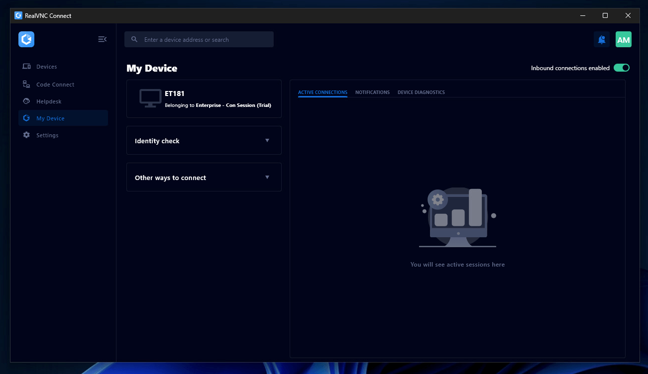The width and height of the screenshot is (648, 374).
Task: Click the RealVNC Connect title bar icon
Action: click(x=18, y=15)
